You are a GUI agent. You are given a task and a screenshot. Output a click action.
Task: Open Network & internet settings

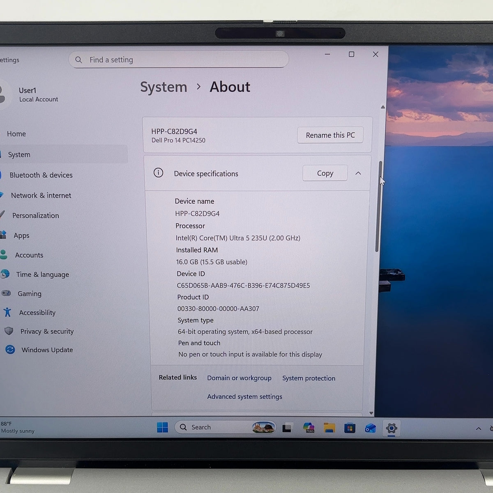[x=41, y=196]
